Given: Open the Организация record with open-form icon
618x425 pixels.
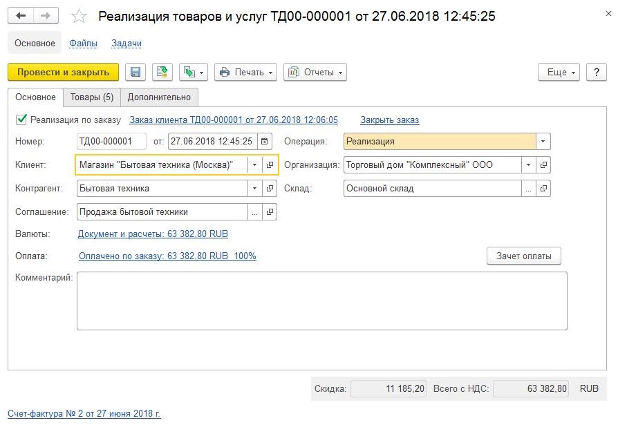Looking at the screenshot, I should coord(543,164).
